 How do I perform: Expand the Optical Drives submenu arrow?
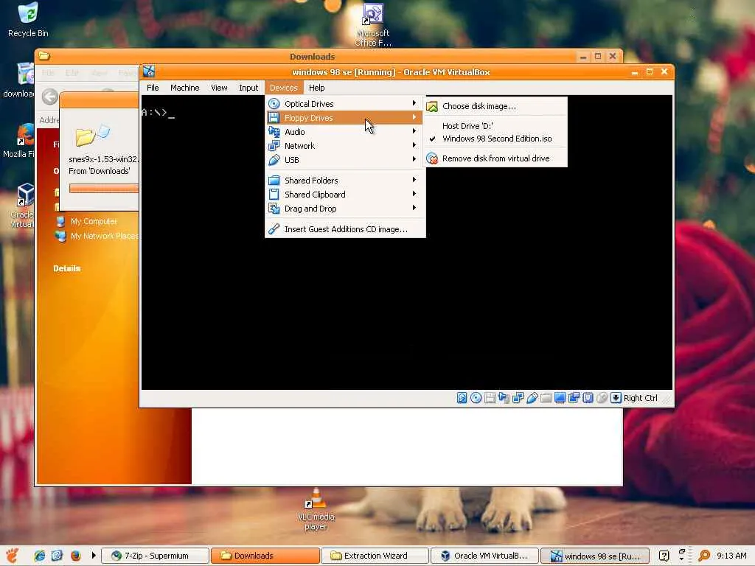(x=414, y=103)
